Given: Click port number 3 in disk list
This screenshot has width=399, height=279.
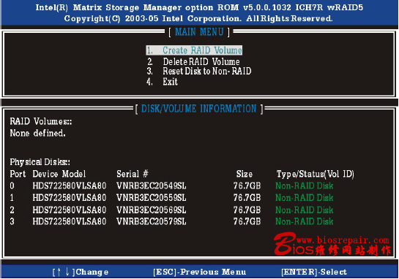Looking at the screenshot, I should tap(12, 221).
